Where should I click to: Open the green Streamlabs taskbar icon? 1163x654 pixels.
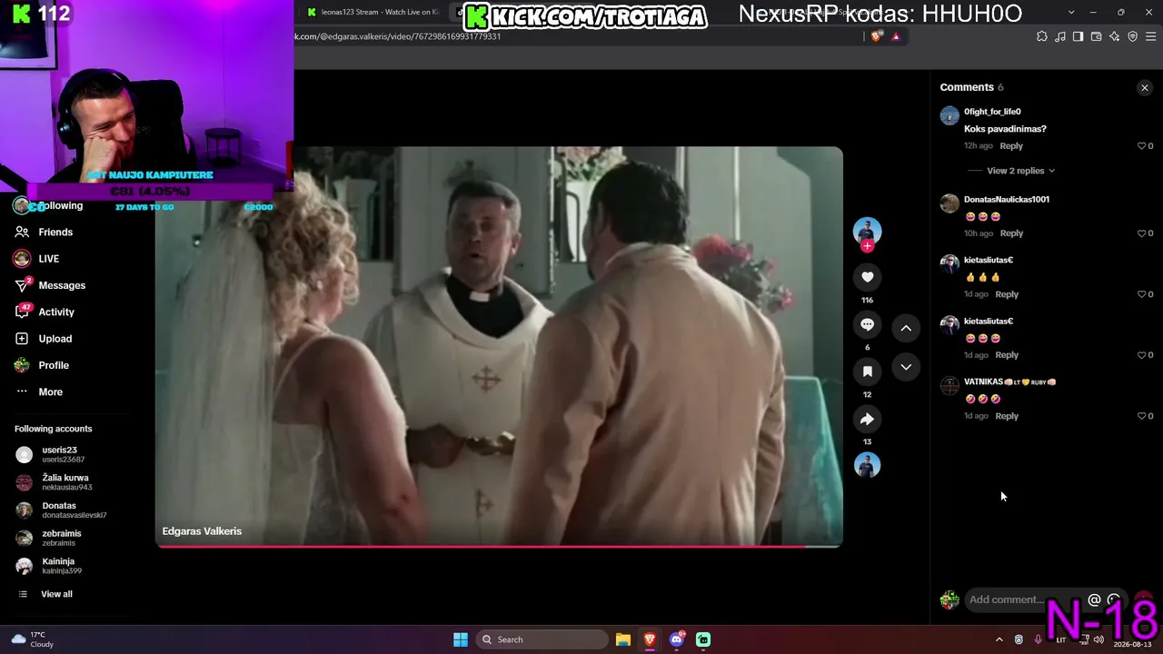point(703,639)
